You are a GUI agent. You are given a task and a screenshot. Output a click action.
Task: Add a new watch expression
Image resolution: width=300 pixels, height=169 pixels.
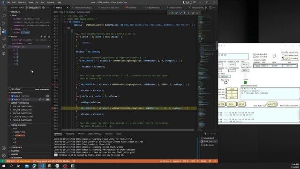(41, 37)
